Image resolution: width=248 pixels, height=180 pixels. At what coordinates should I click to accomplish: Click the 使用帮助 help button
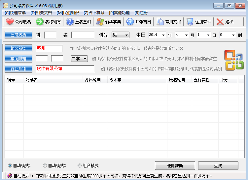coord(175,166)
